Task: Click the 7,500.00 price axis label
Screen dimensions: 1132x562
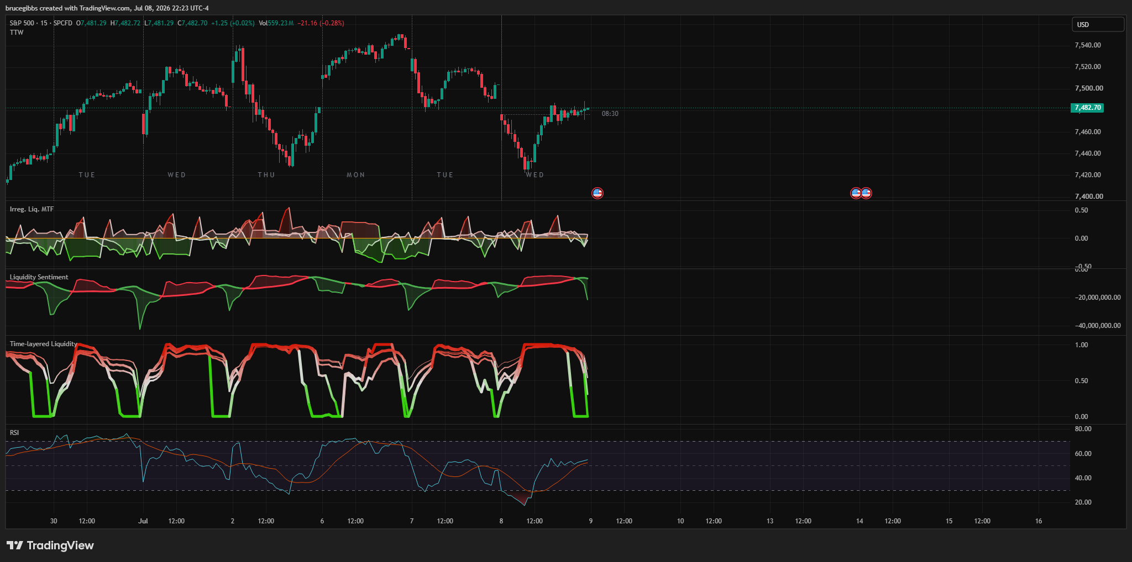Action: coord(1089,88)
